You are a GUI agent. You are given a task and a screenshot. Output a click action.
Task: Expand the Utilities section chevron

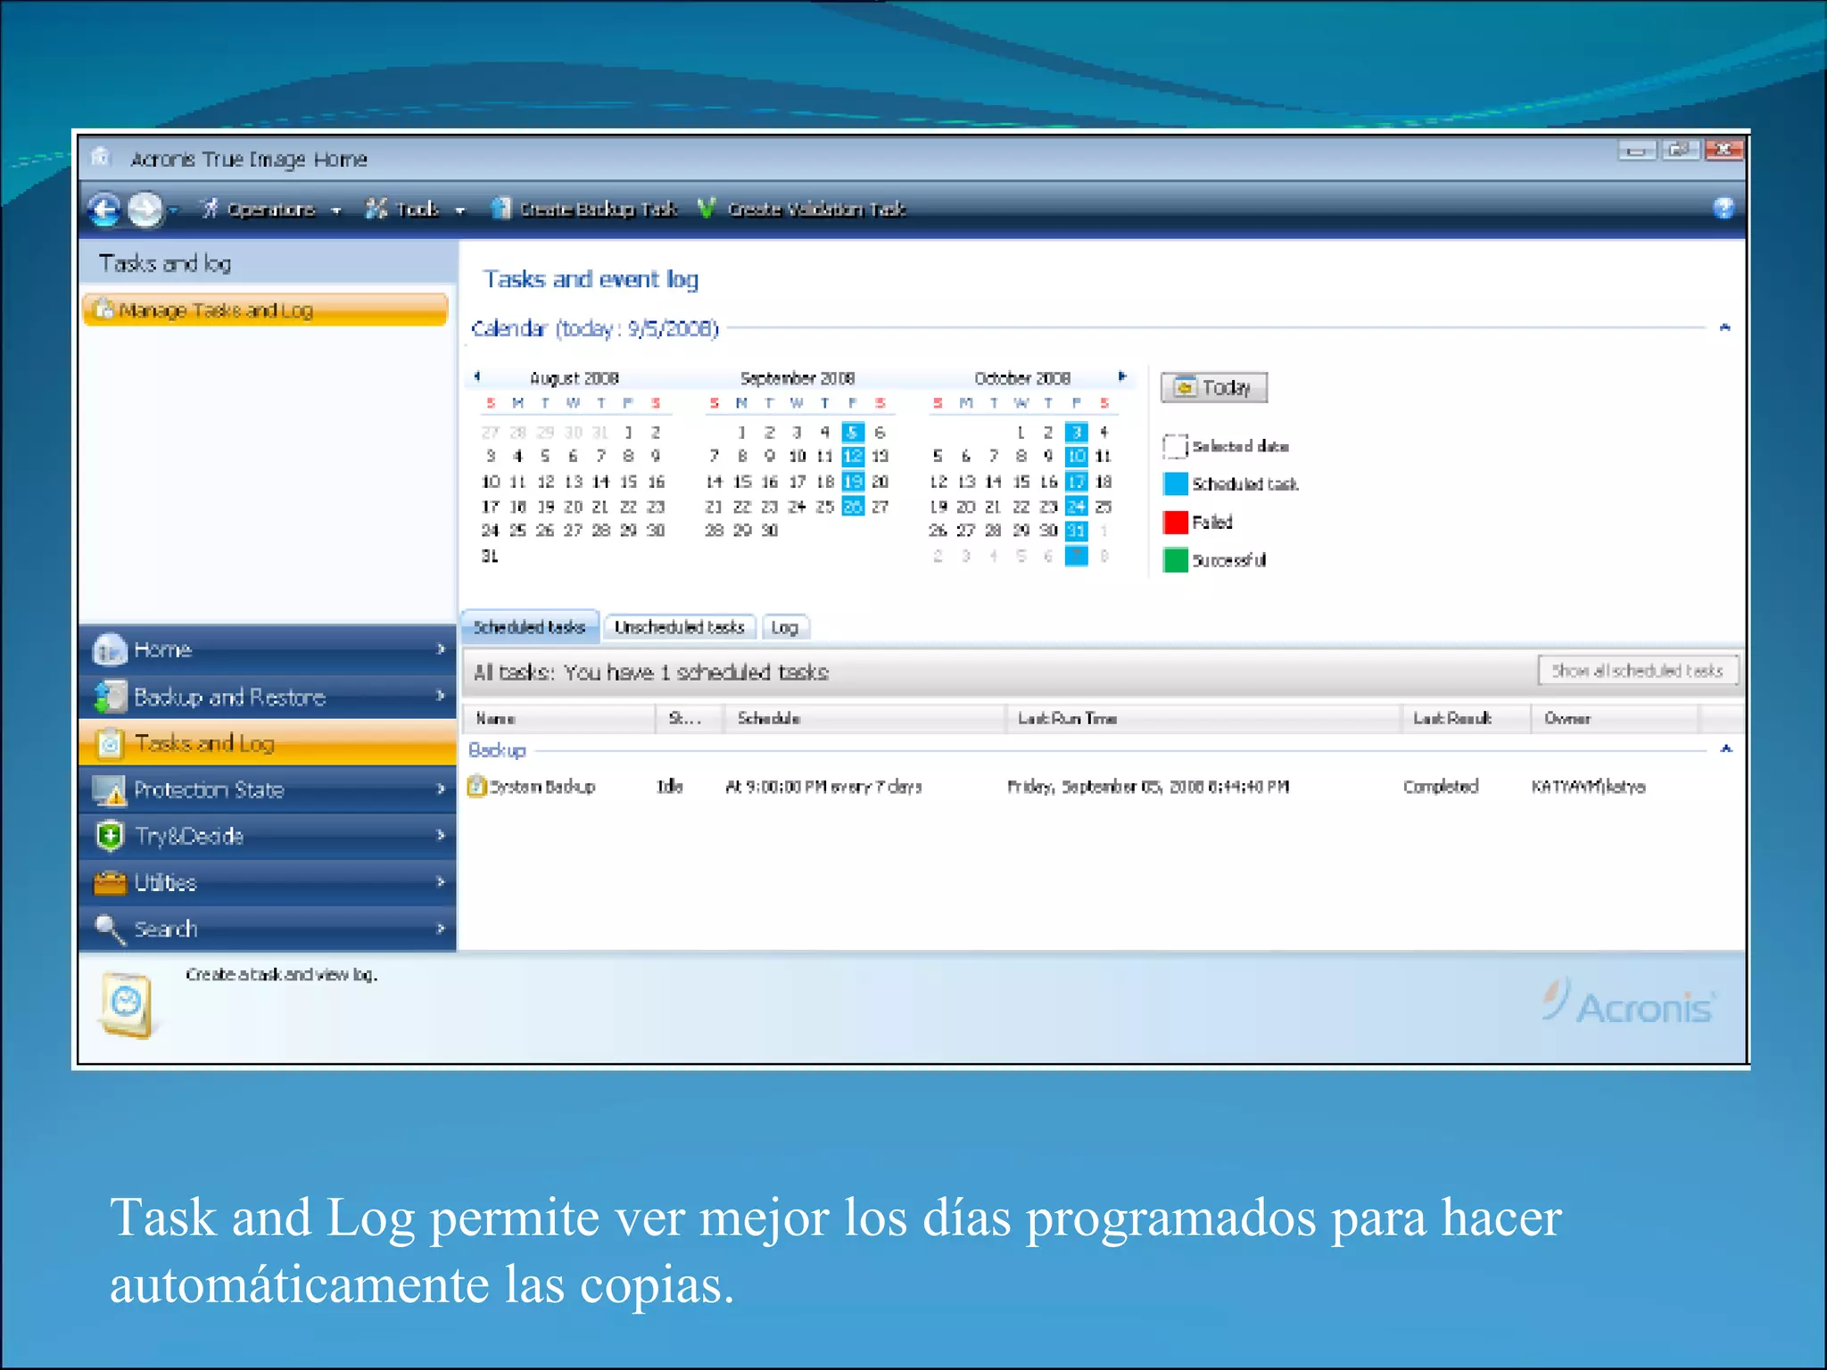click(441, 881)
